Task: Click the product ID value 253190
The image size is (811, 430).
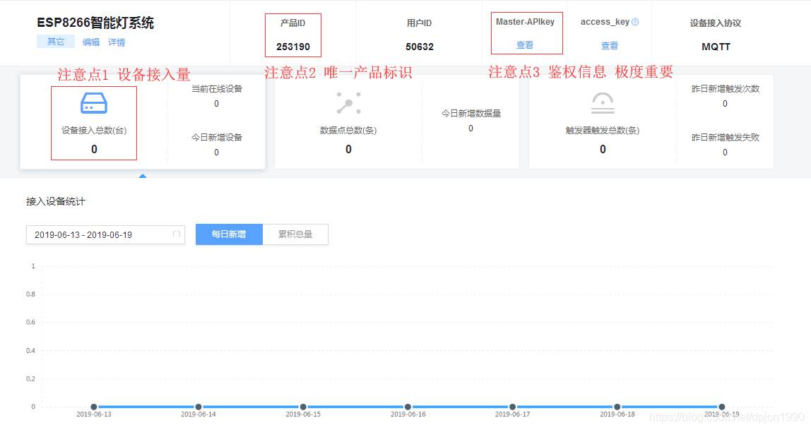Action: click(x=293, y=47)
